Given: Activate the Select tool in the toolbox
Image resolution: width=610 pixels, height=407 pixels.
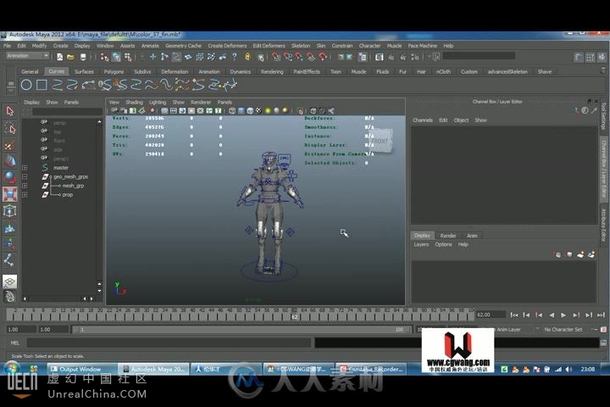Looking at the screenshot, I should 10,111.
